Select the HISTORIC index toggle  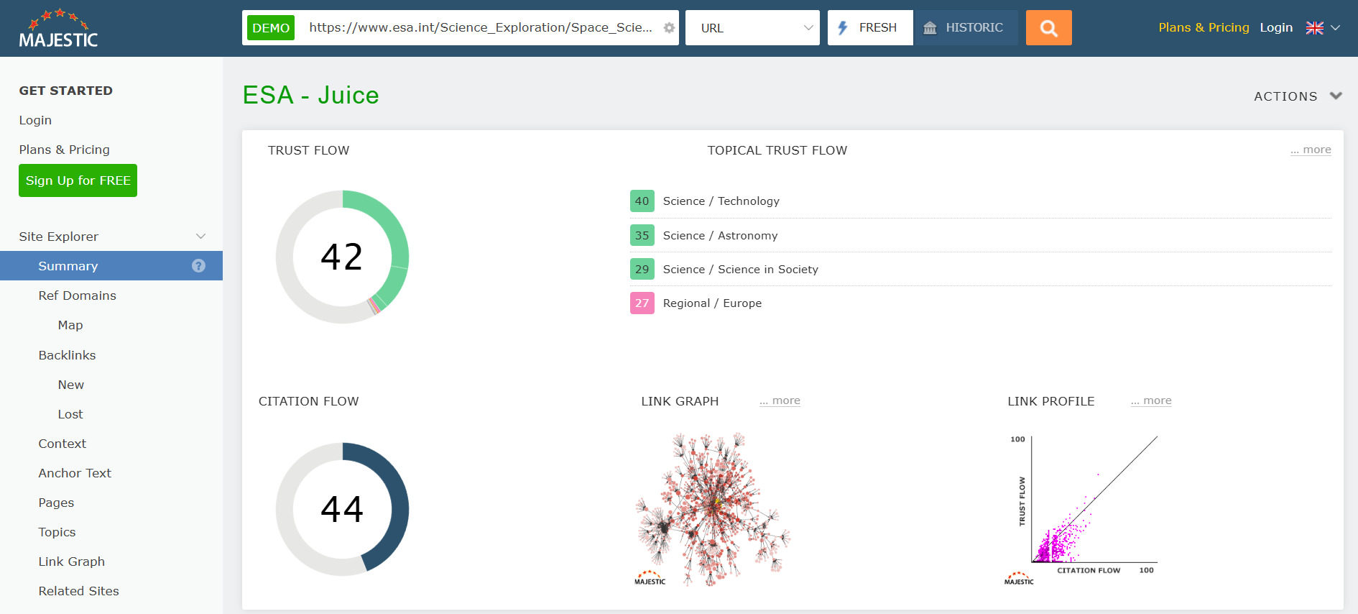965,28
